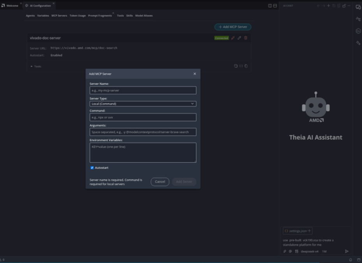This screenshot has height=263, width=362.
Task: Click the lock icon in the AI Chat toolbar
Action: [x=344, y=6]
